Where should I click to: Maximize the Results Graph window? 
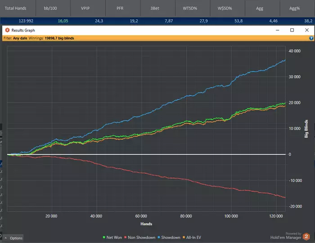(x=292, y=30)
